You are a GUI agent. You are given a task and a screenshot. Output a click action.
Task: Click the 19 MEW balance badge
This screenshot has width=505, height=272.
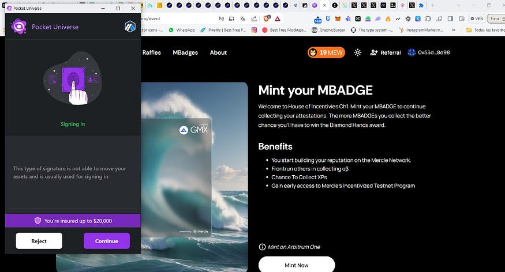326,52
